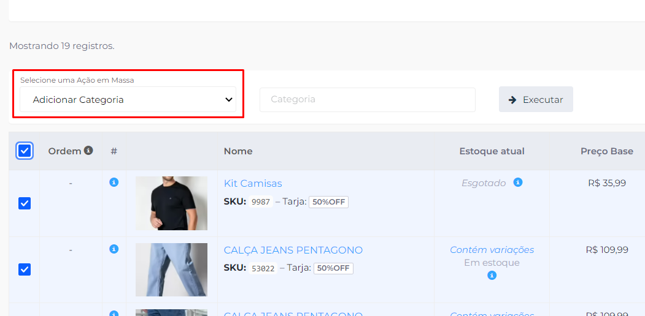Click the 'Preço Base' column header
This screenshot has width=645, height=316.
pos(607,151)
